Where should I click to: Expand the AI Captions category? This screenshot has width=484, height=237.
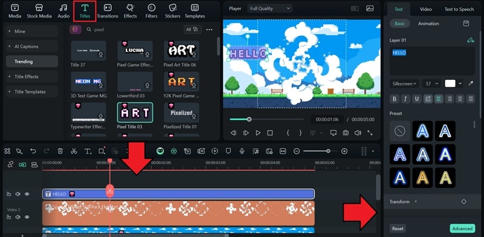click(32, 47)
